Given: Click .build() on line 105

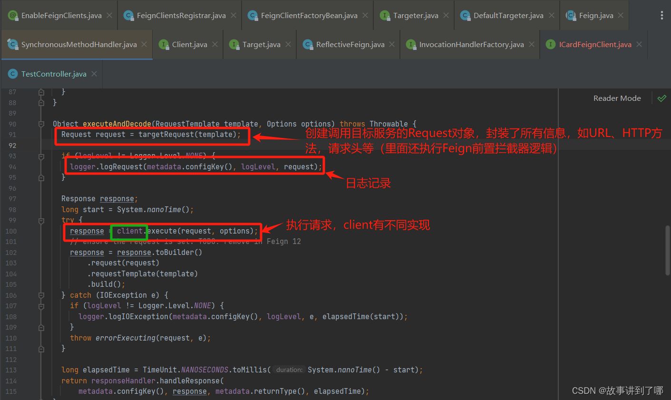Looking at the screenshot, I should coord(104,284).
